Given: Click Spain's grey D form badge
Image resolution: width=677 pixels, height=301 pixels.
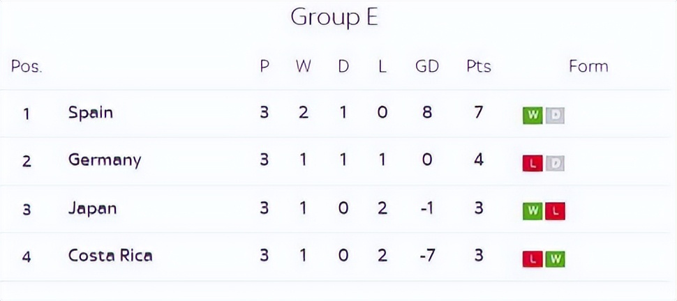Looking at the screenshot, I should (x=555, y=115).
